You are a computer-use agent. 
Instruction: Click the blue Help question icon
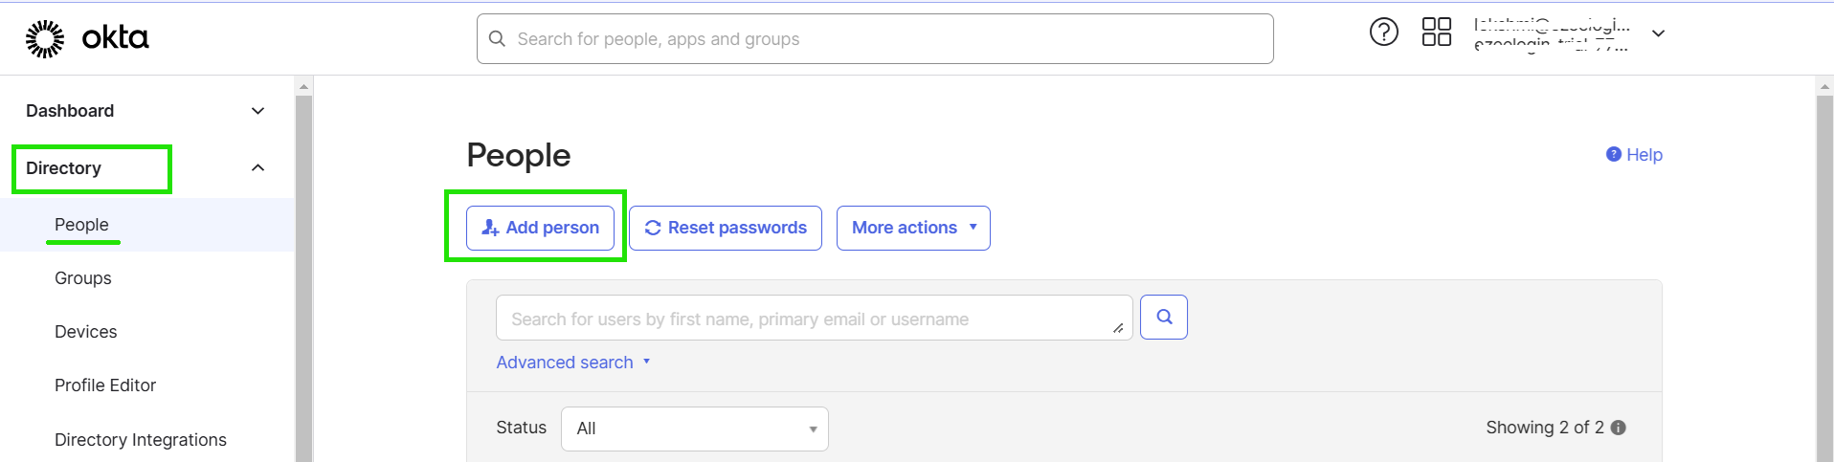click(x=1614, y=154)
